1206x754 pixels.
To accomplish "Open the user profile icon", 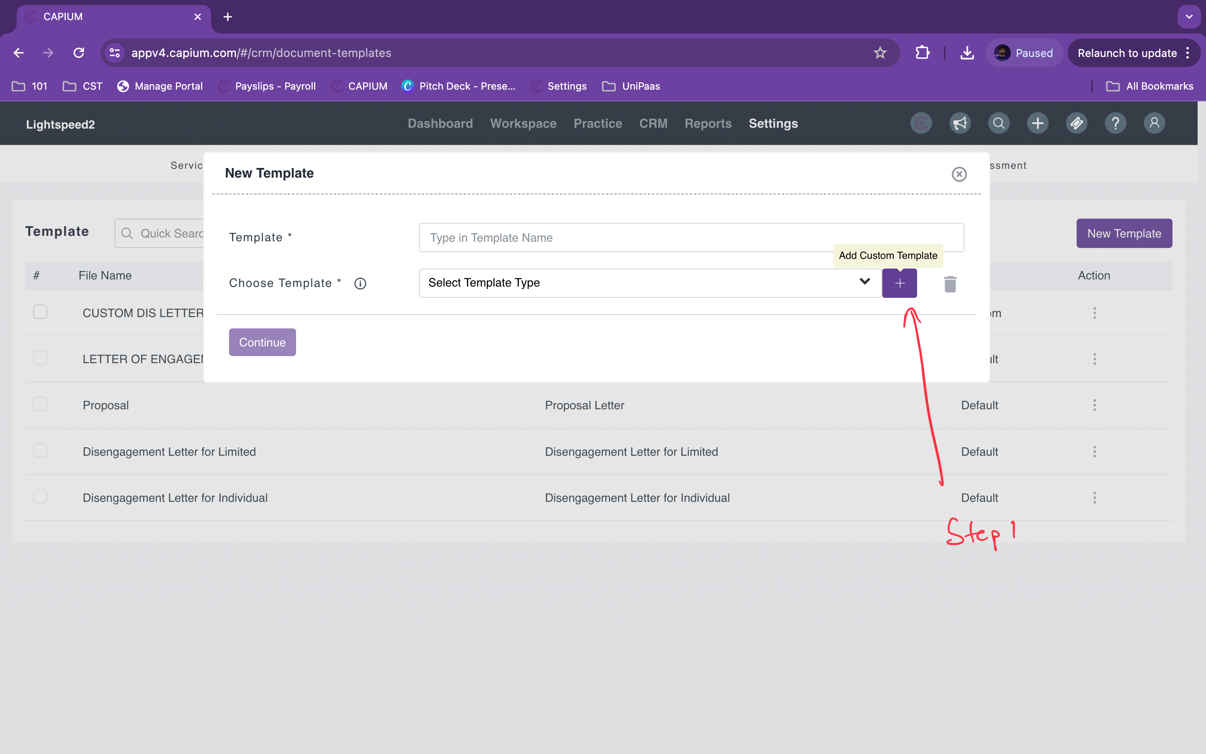I will click(1154, 123).
